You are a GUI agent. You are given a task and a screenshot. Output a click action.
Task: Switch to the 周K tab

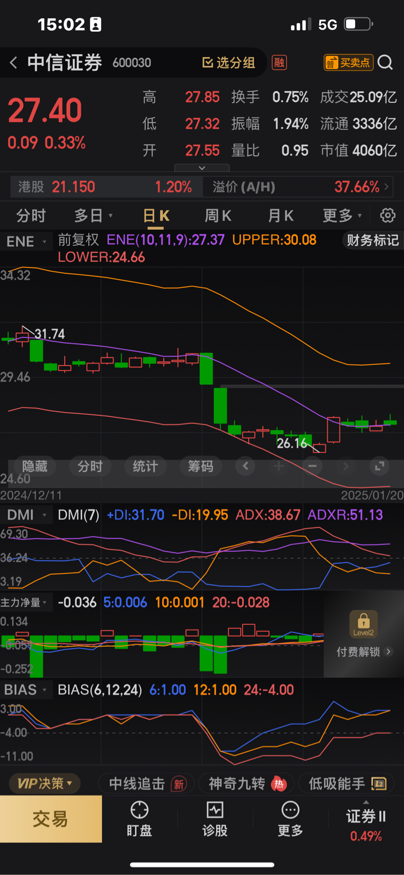coord(218,216)
